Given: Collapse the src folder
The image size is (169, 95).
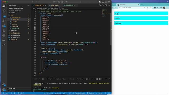Looking at the screenshot, I should point(12,15).
